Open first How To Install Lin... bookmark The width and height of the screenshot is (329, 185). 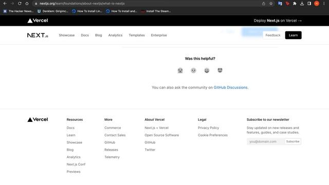pyautogui.click(x=87, y=11)
